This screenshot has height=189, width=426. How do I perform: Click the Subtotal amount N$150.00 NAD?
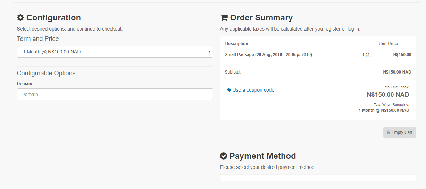(397, 72)
